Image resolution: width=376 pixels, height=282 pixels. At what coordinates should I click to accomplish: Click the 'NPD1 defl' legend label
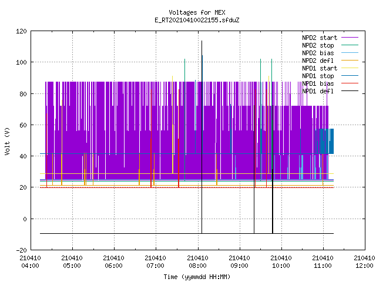(318, 92)
